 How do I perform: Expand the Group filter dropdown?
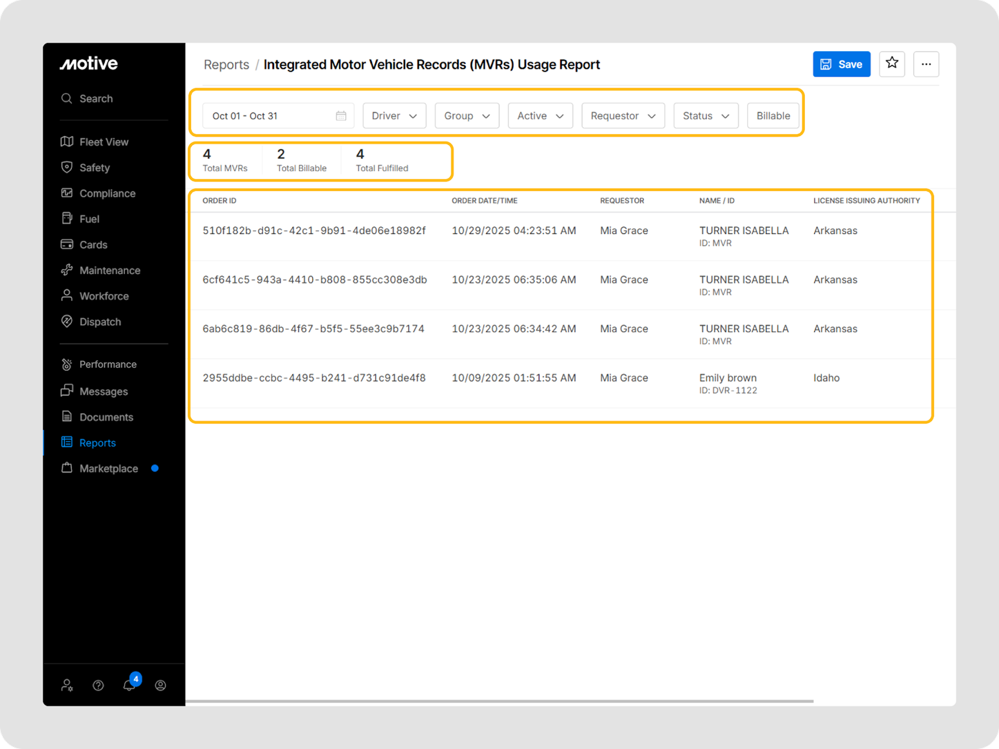467,116
